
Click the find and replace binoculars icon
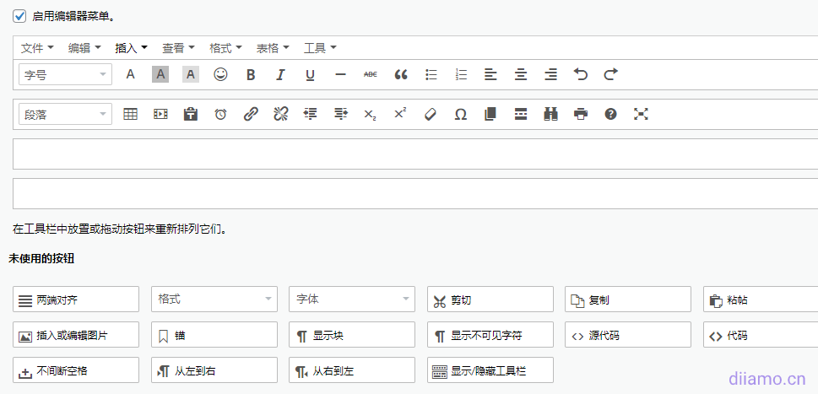(x=550, y=114)
